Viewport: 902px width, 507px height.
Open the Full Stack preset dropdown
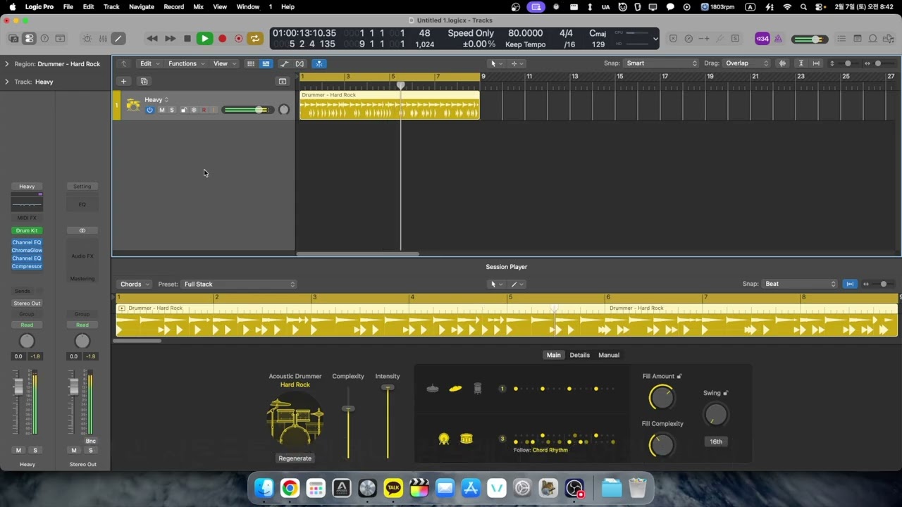pos(239,284)
